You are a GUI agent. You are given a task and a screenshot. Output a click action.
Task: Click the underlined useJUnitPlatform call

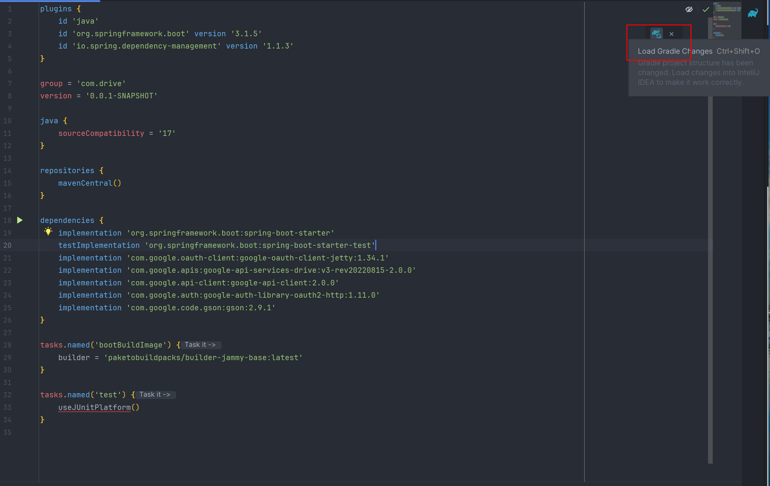(x=95, y=408)
